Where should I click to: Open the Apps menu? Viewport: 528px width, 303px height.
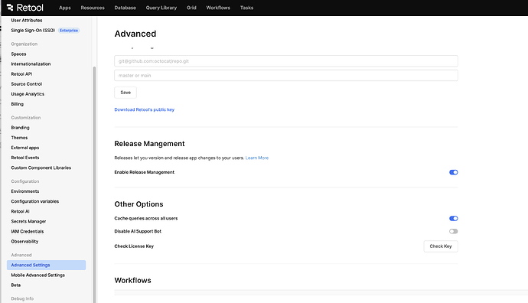point(64,8)
